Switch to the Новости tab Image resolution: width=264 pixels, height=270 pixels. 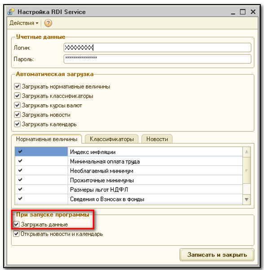tap(157, 139)
